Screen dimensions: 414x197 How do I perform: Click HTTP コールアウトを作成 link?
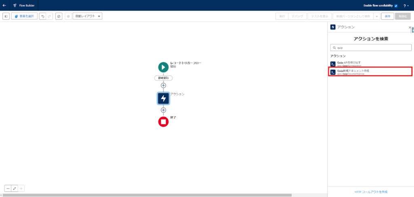(370, 192)
